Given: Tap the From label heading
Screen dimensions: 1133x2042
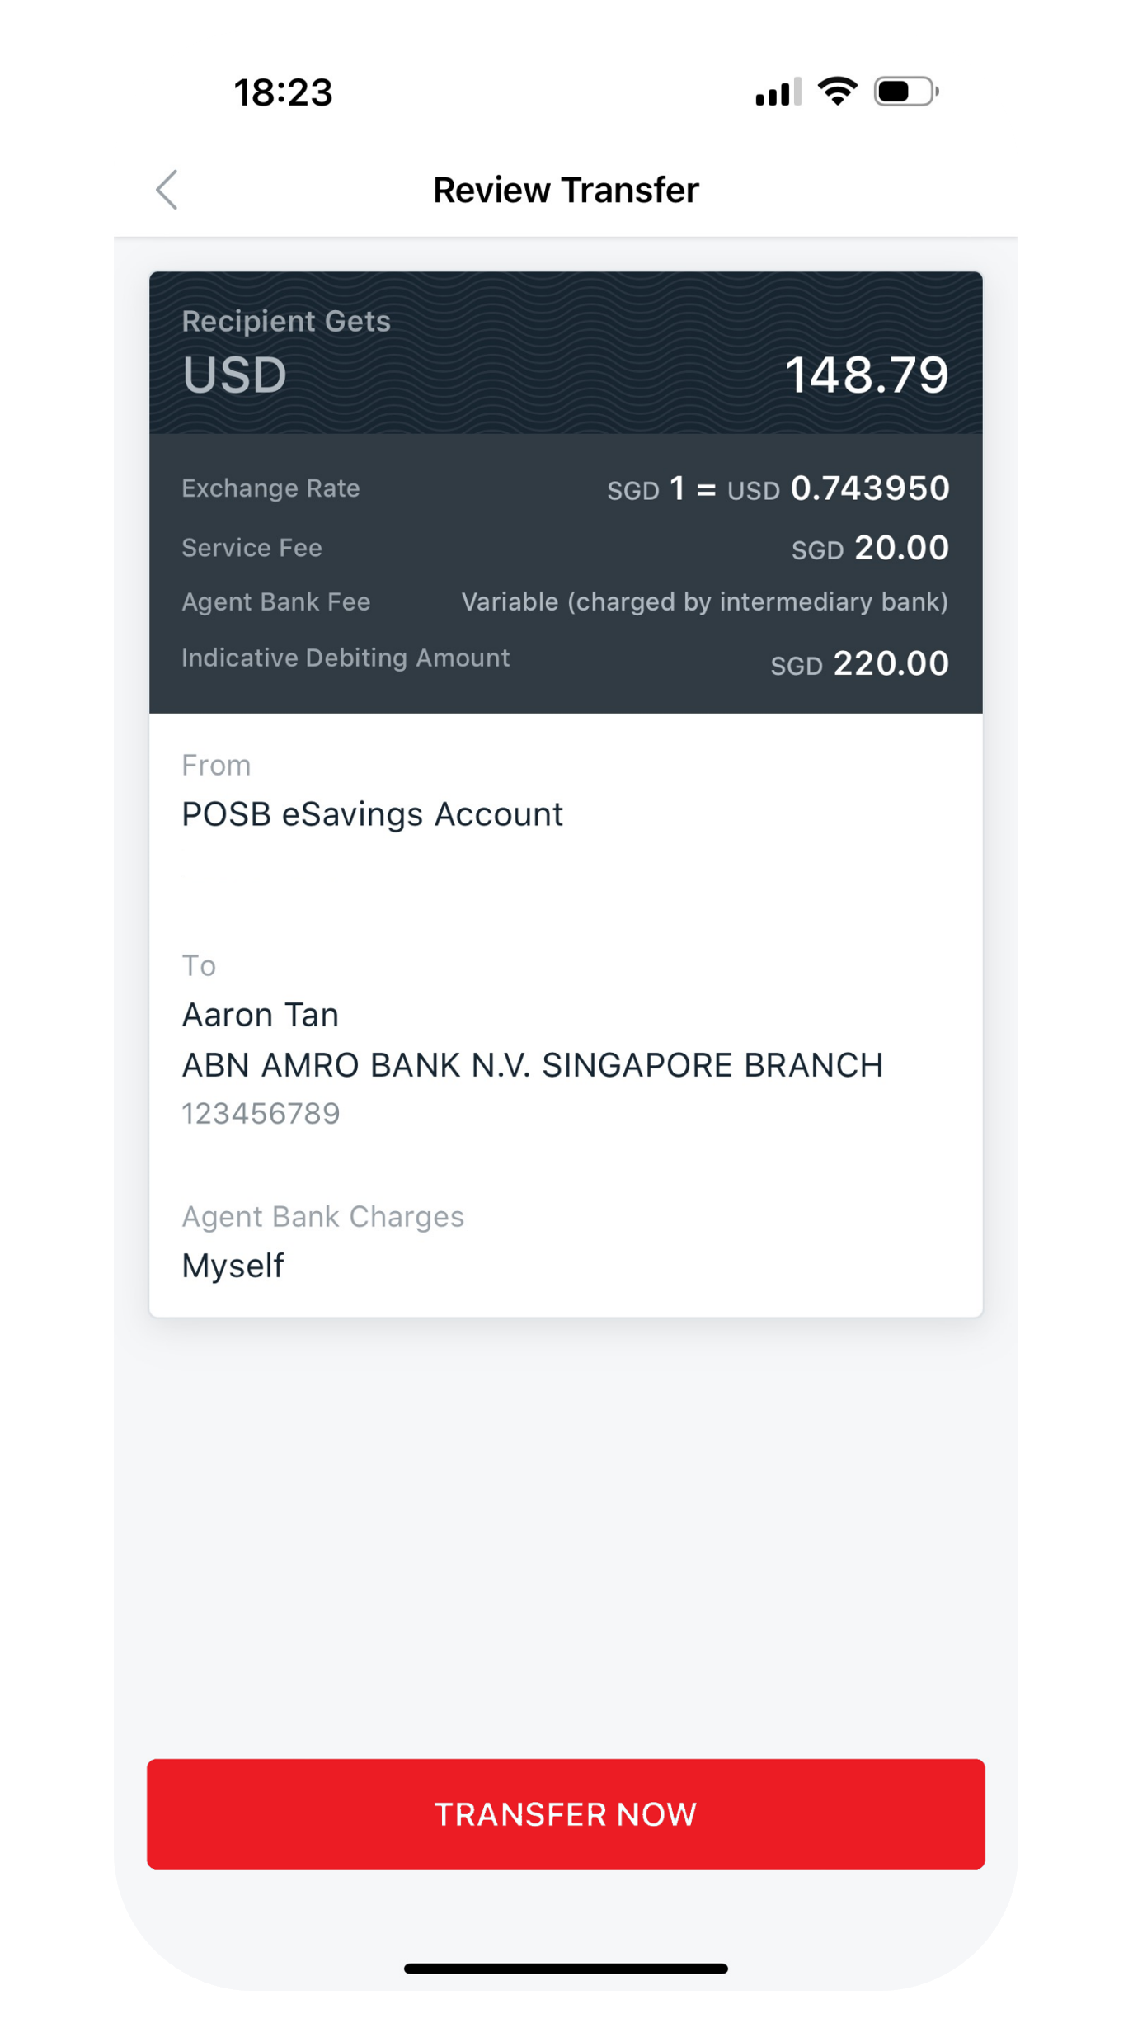Looking at the screenshot, I should coord(216,765).
